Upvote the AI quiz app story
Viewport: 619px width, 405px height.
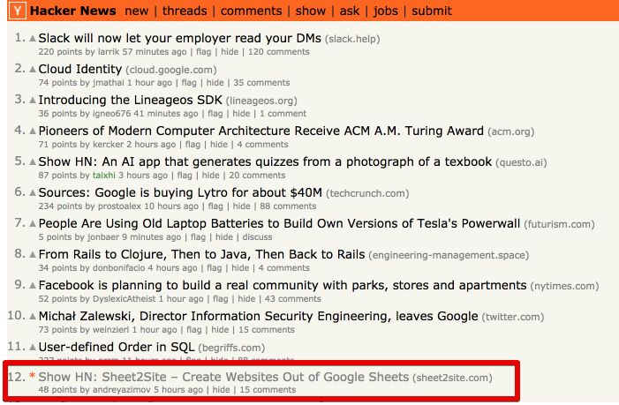coord(33,161)
